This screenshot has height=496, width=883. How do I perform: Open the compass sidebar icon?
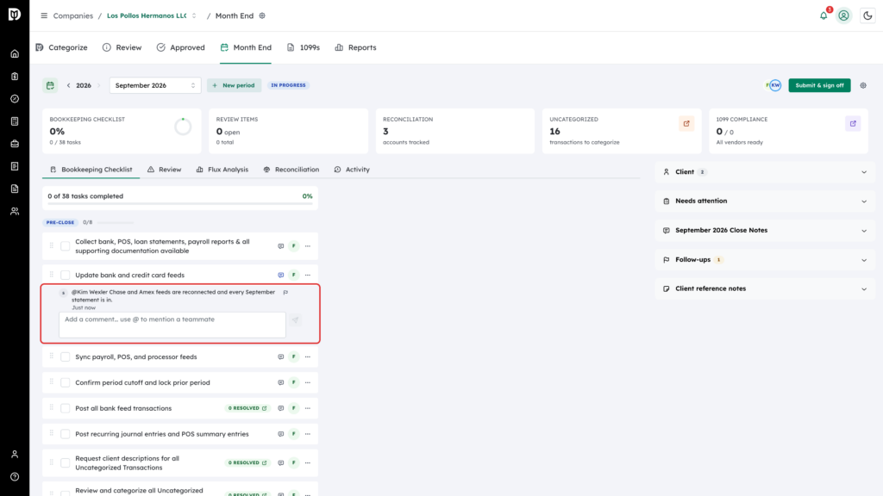pyautogui.click(x=15, y=99)
